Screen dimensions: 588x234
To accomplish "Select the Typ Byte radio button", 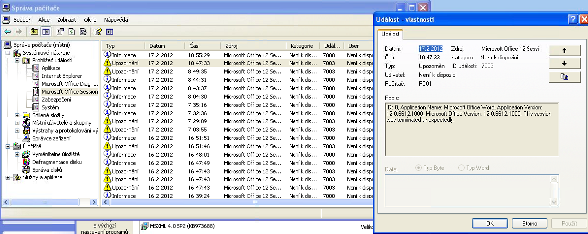I will click(419, 168).
